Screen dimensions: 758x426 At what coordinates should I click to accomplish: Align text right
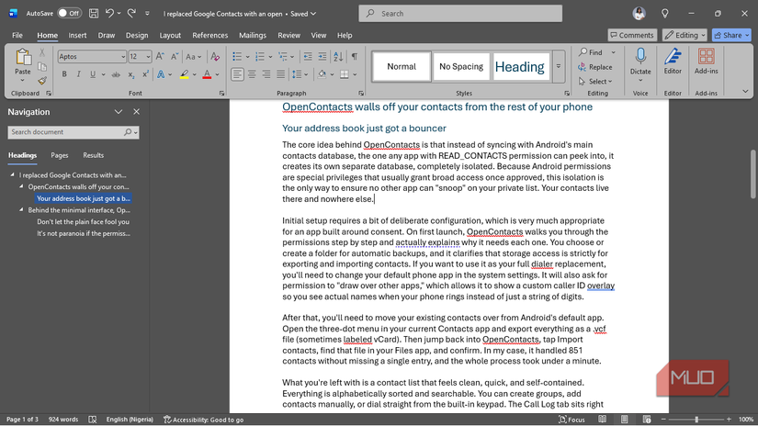point(266,74)
